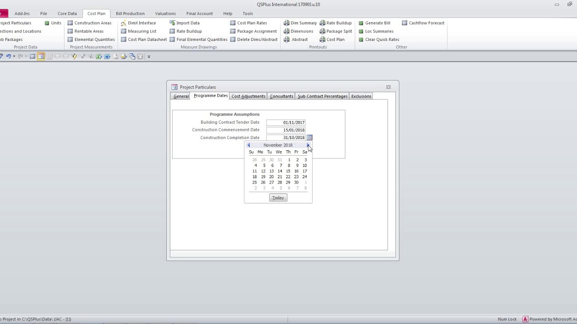
Task: Select November 15 in the calendar
Action: pyautogui.click(x=288, y=171)
